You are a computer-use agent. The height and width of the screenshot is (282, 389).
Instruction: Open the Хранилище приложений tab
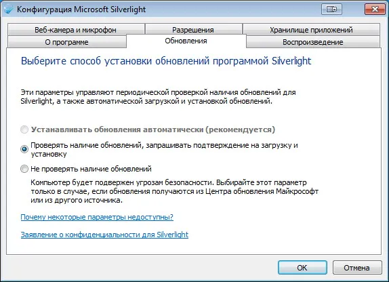(x=311, y=30)
